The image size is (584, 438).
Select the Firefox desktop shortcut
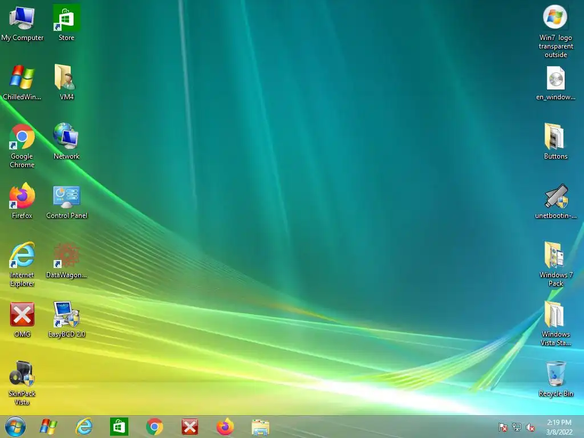(22, 201)
